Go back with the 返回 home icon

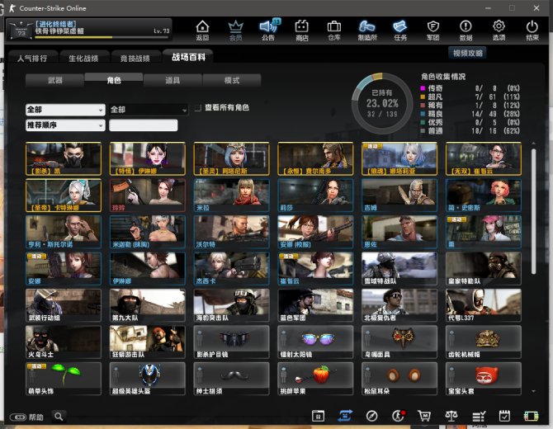point(202,30)
